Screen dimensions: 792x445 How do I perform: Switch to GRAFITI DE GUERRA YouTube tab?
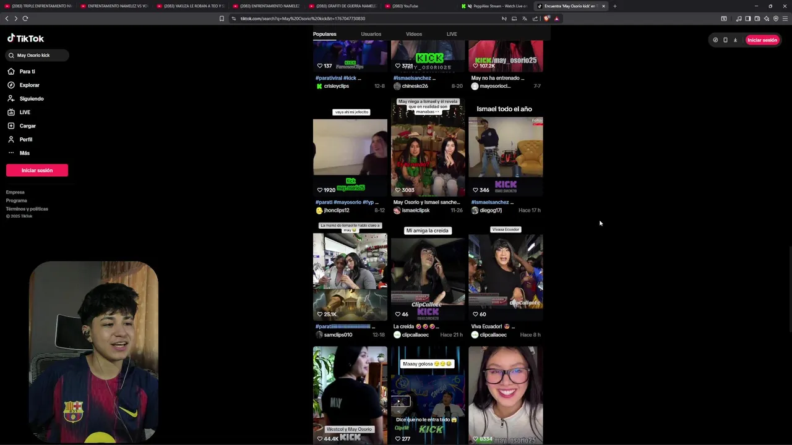(x=342, y=6)
